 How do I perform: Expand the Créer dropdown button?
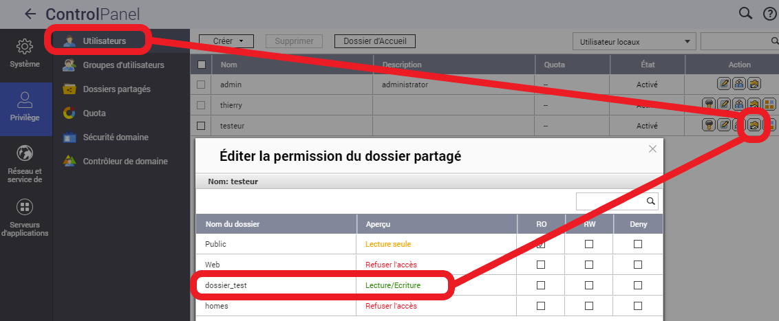(226, 41)
